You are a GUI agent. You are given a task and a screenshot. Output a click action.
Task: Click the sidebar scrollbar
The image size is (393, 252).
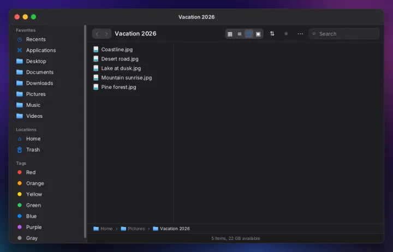85,131
